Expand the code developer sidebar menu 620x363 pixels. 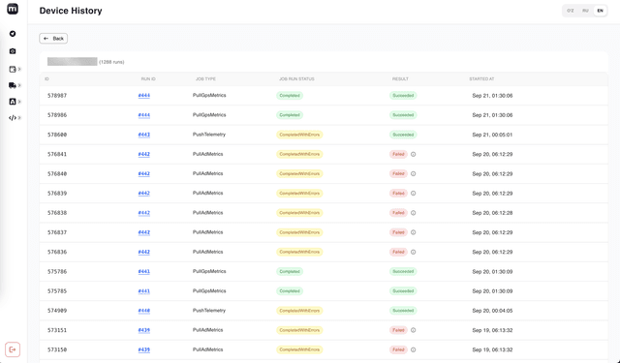click(x=15, y=118)
